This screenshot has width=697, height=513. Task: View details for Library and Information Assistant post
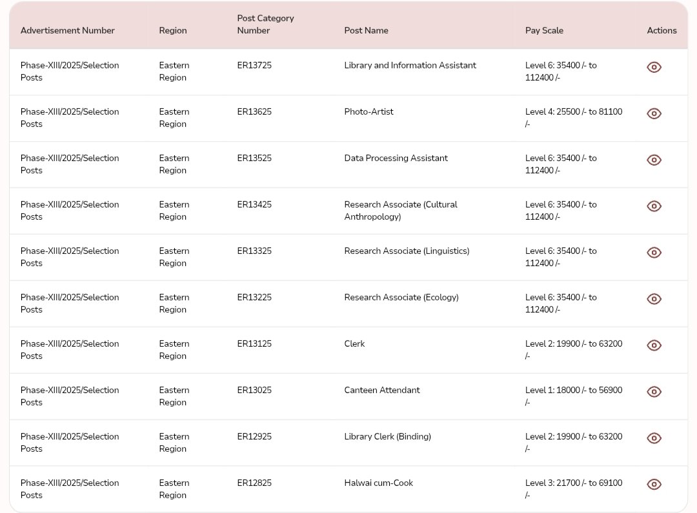coord(654,67)
